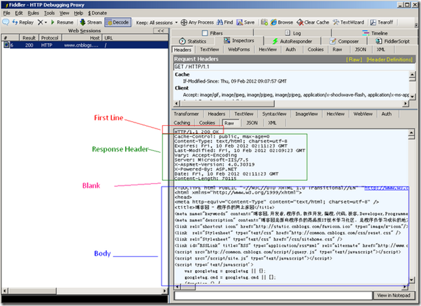Select request WebForms inspector tab
Screen dimensions: 421x306
coord(239,49)
